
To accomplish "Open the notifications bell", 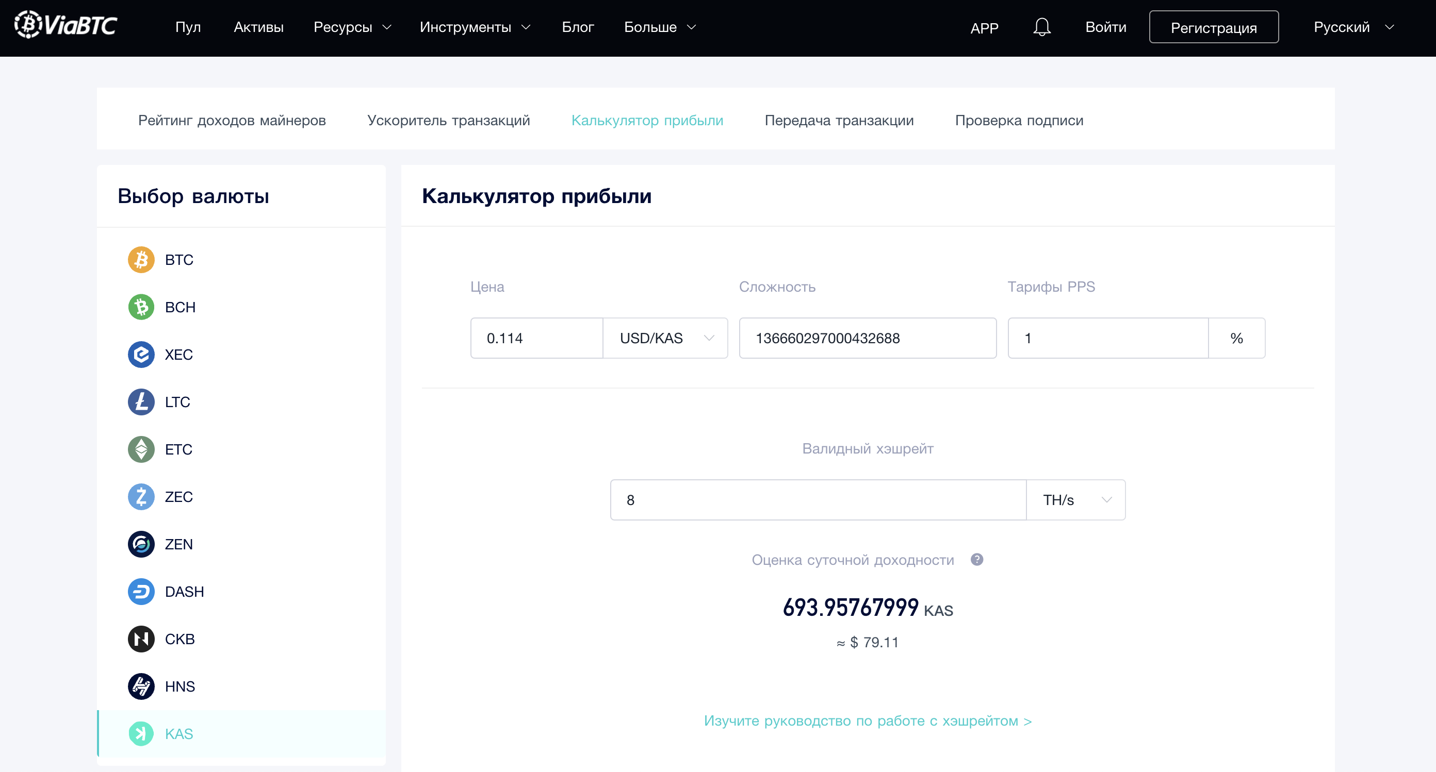I will point(1041,27).
